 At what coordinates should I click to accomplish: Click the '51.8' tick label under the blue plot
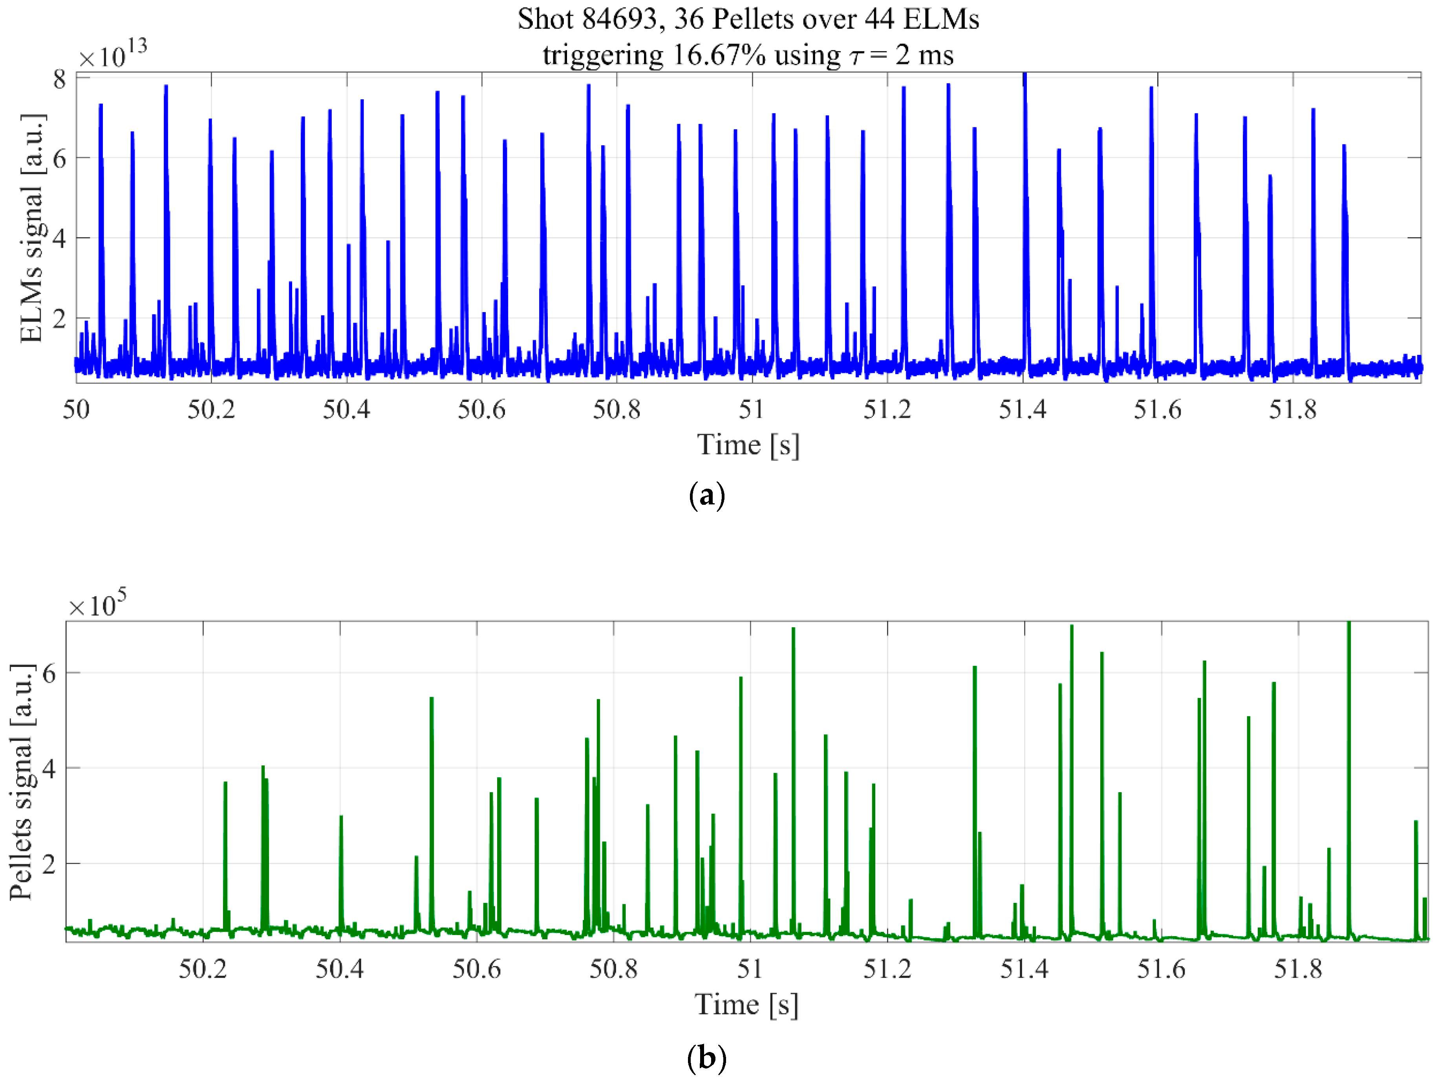point(1293,409)
